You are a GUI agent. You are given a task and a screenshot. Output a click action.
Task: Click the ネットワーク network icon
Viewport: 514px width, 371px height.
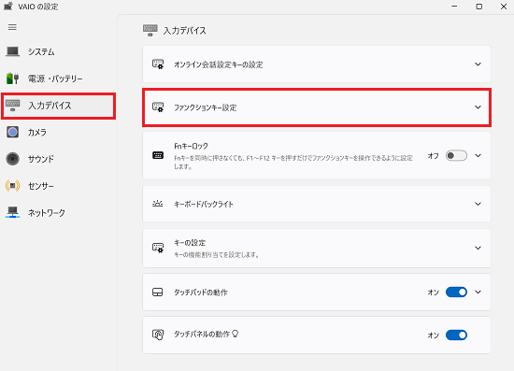[12, 212]
